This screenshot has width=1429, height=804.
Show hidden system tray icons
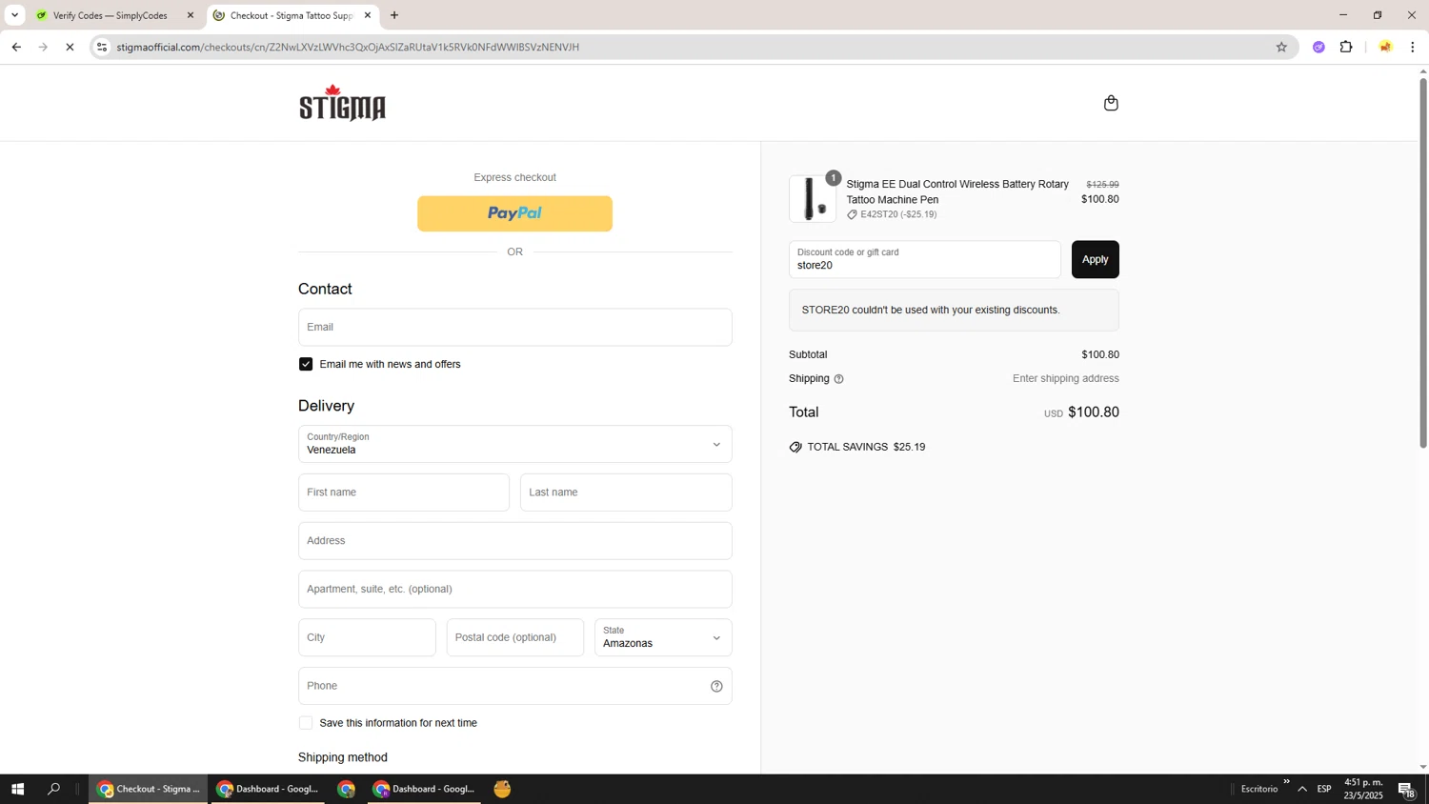tap(1302, 789)
